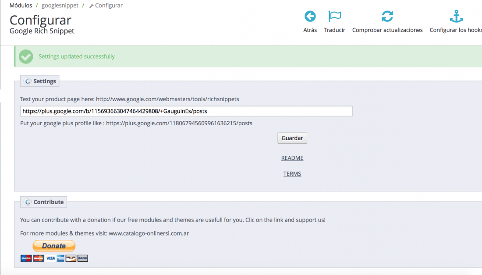Click the 'Google Rich Snippet' subtitle

(x=42, y=31)
